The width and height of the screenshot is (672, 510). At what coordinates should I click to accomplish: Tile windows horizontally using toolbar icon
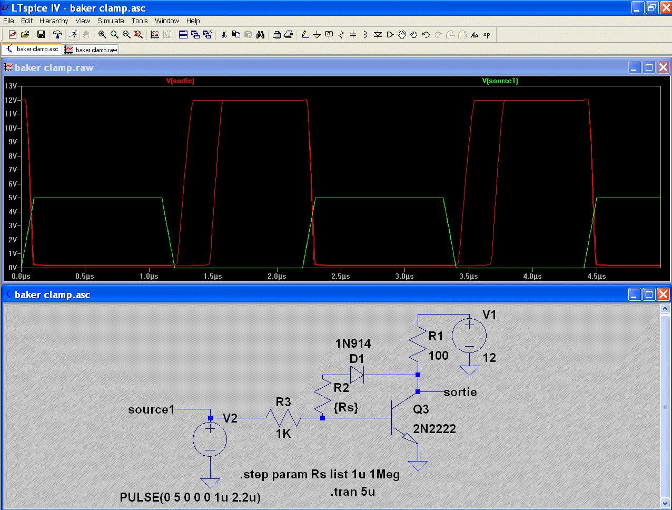[x=183, y=35]
